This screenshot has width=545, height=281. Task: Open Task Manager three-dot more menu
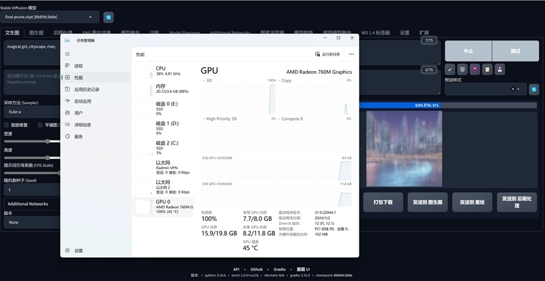351,54
